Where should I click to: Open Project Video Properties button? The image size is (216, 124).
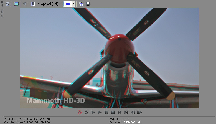coord(7,4)
